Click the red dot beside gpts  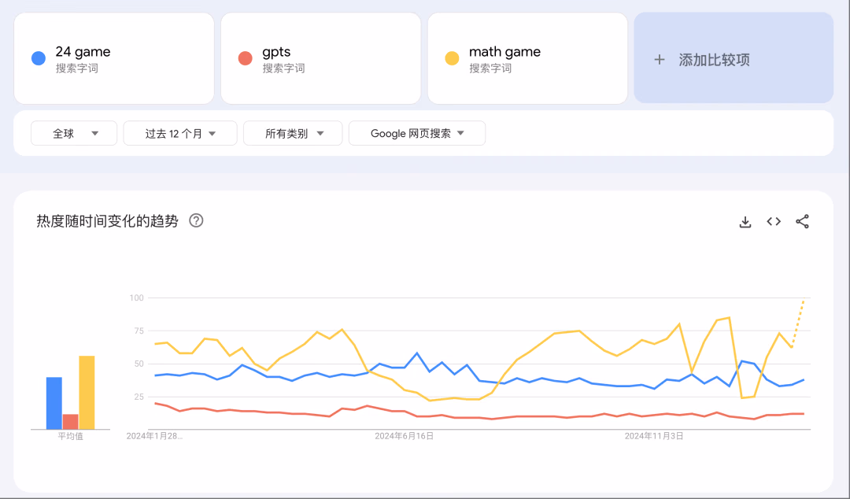pos(245,58)
